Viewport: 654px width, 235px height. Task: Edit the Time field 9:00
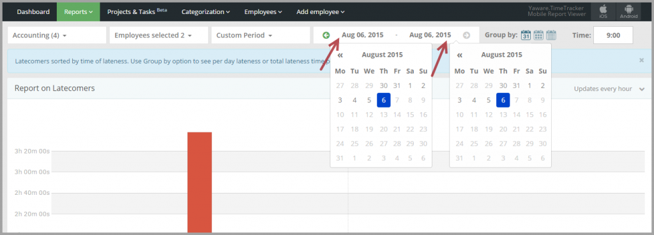[x=613, y=36]
